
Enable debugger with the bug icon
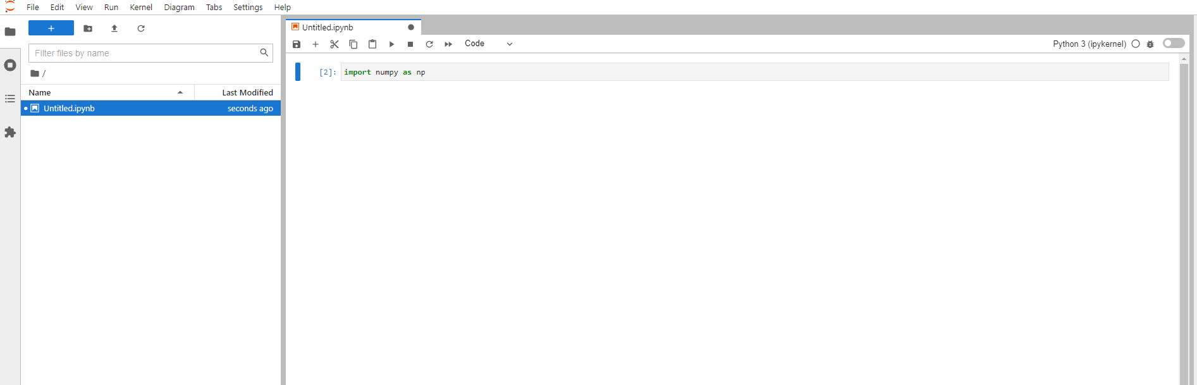(1150, 44)
